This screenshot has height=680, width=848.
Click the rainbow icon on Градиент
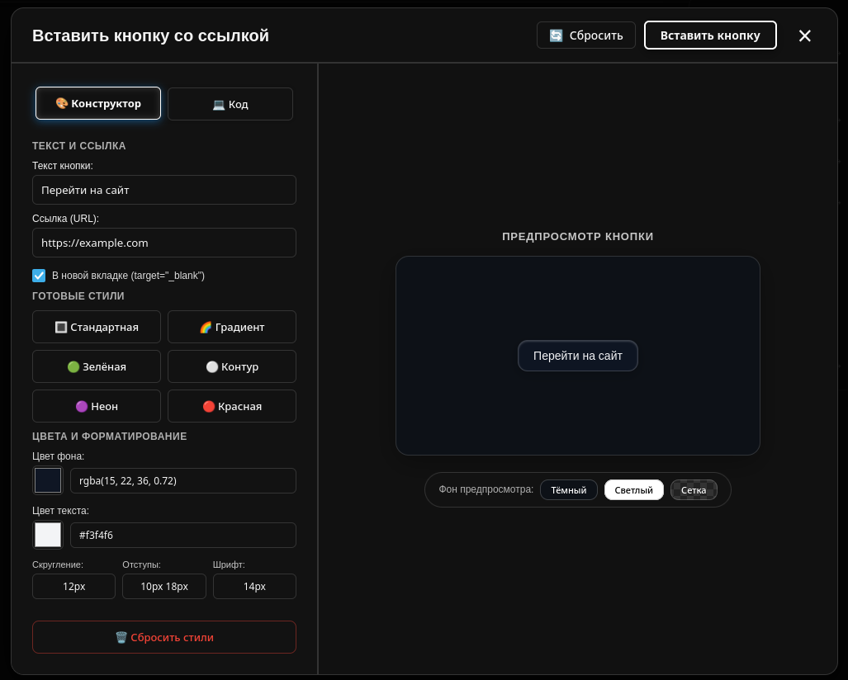(206, 327)
